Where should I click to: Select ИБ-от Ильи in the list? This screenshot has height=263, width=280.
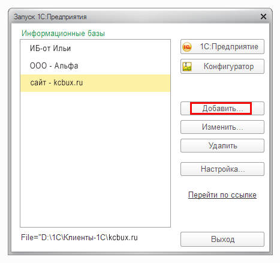pyautogui.click(x=95, y=49)
